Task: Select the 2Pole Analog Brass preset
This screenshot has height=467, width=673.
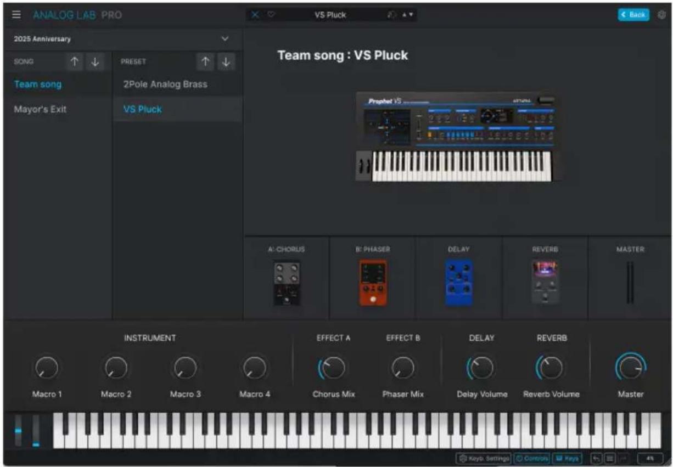Action: (x=177, y=85)
